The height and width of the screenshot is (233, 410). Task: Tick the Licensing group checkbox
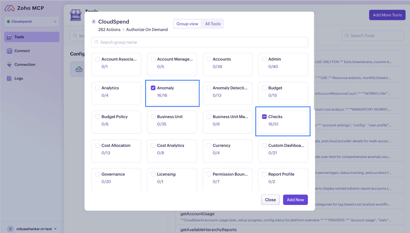point(153,174)
